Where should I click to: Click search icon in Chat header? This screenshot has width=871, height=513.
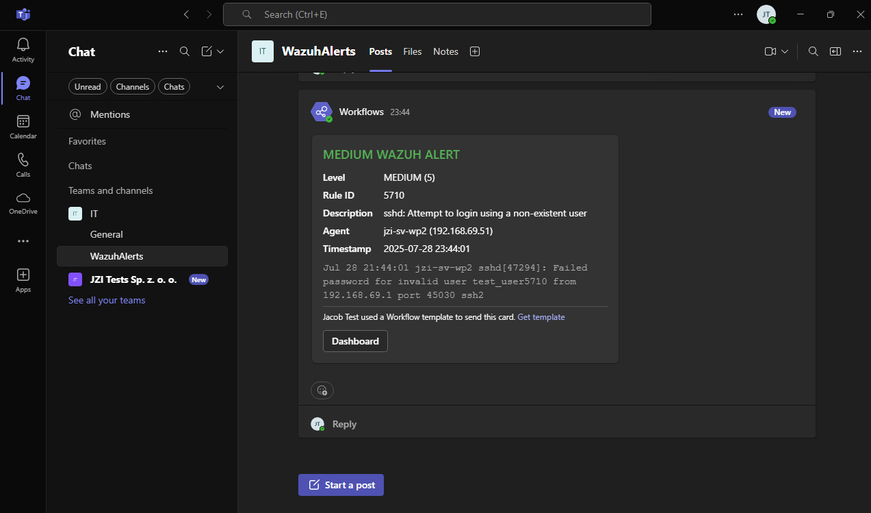point(185,51)
